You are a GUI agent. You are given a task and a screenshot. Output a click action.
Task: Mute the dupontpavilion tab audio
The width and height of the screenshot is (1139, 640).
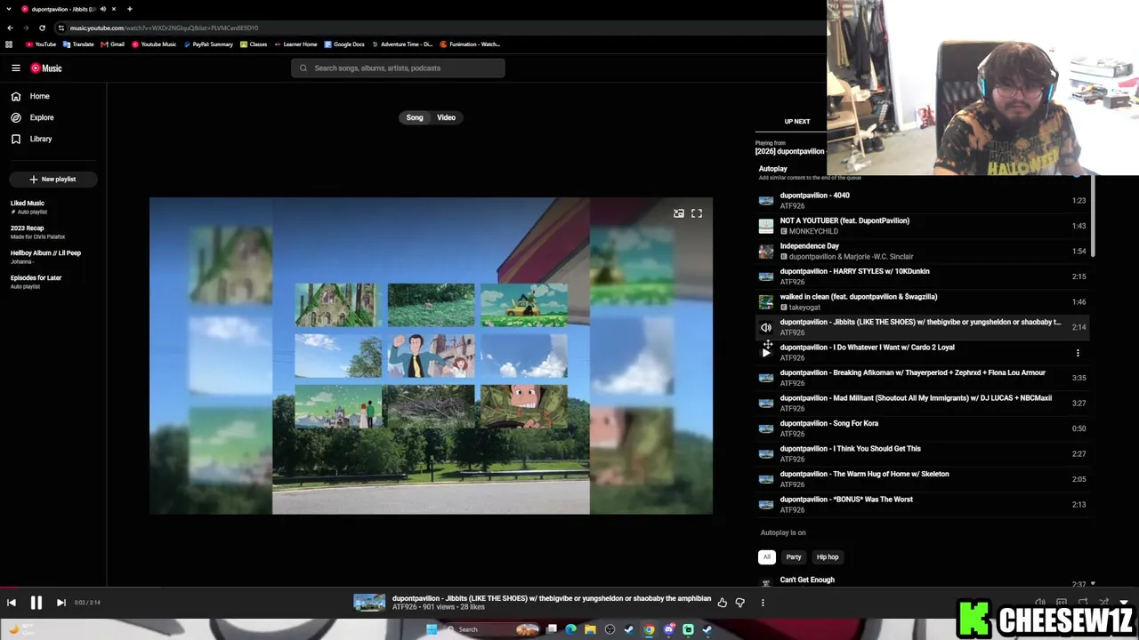click(x=103, y=9)
